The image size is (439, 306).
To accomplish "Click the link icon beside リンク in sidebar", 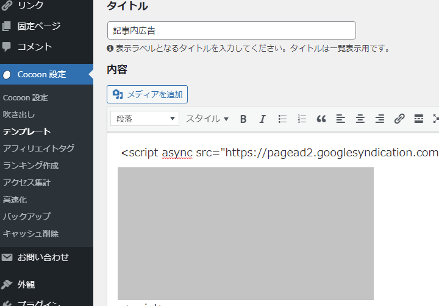I will (x=7, y=5).
